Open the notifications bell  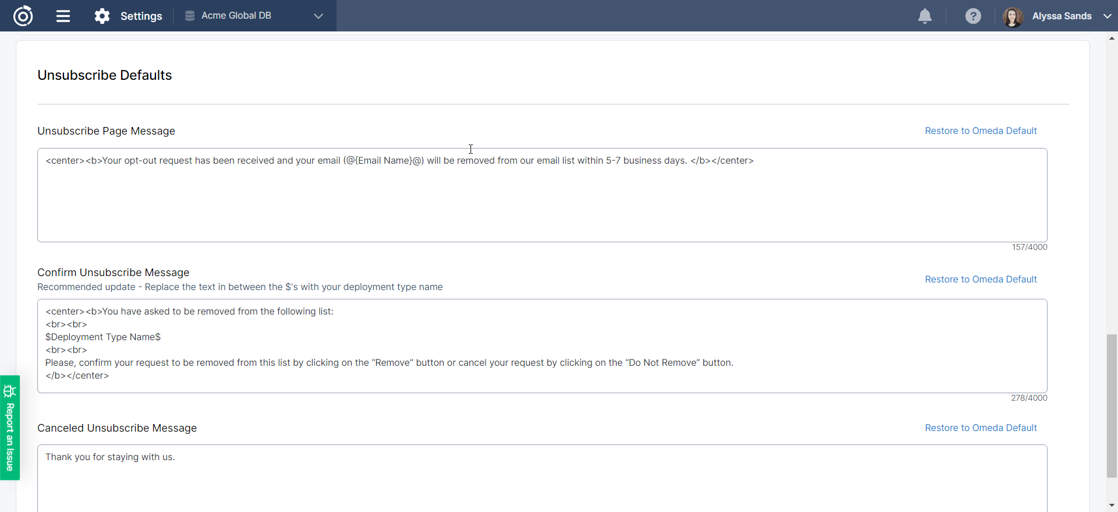click(925, 16)
